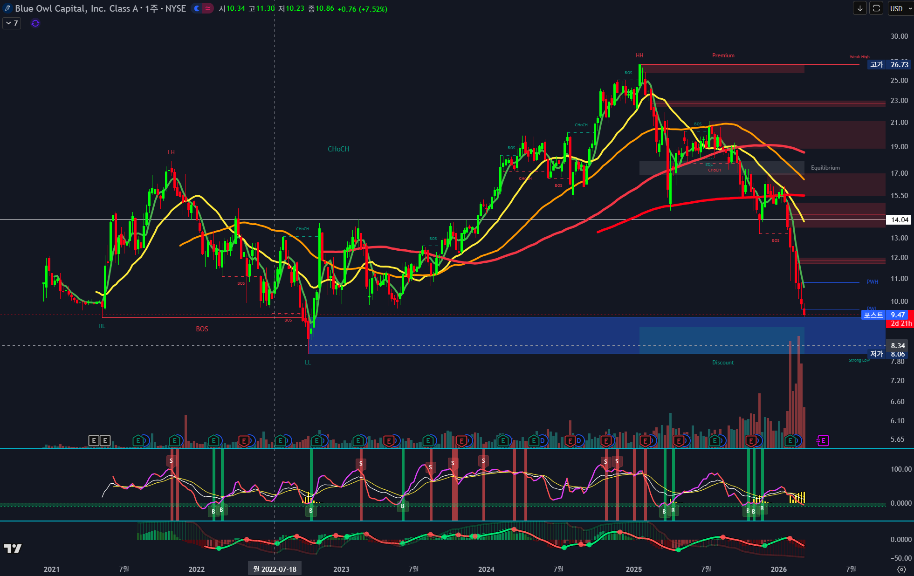The width and height of the screenshot is (914, 576).
Task: Click the fullscreen frame icon near USD
Action: (x=876, y=8)
